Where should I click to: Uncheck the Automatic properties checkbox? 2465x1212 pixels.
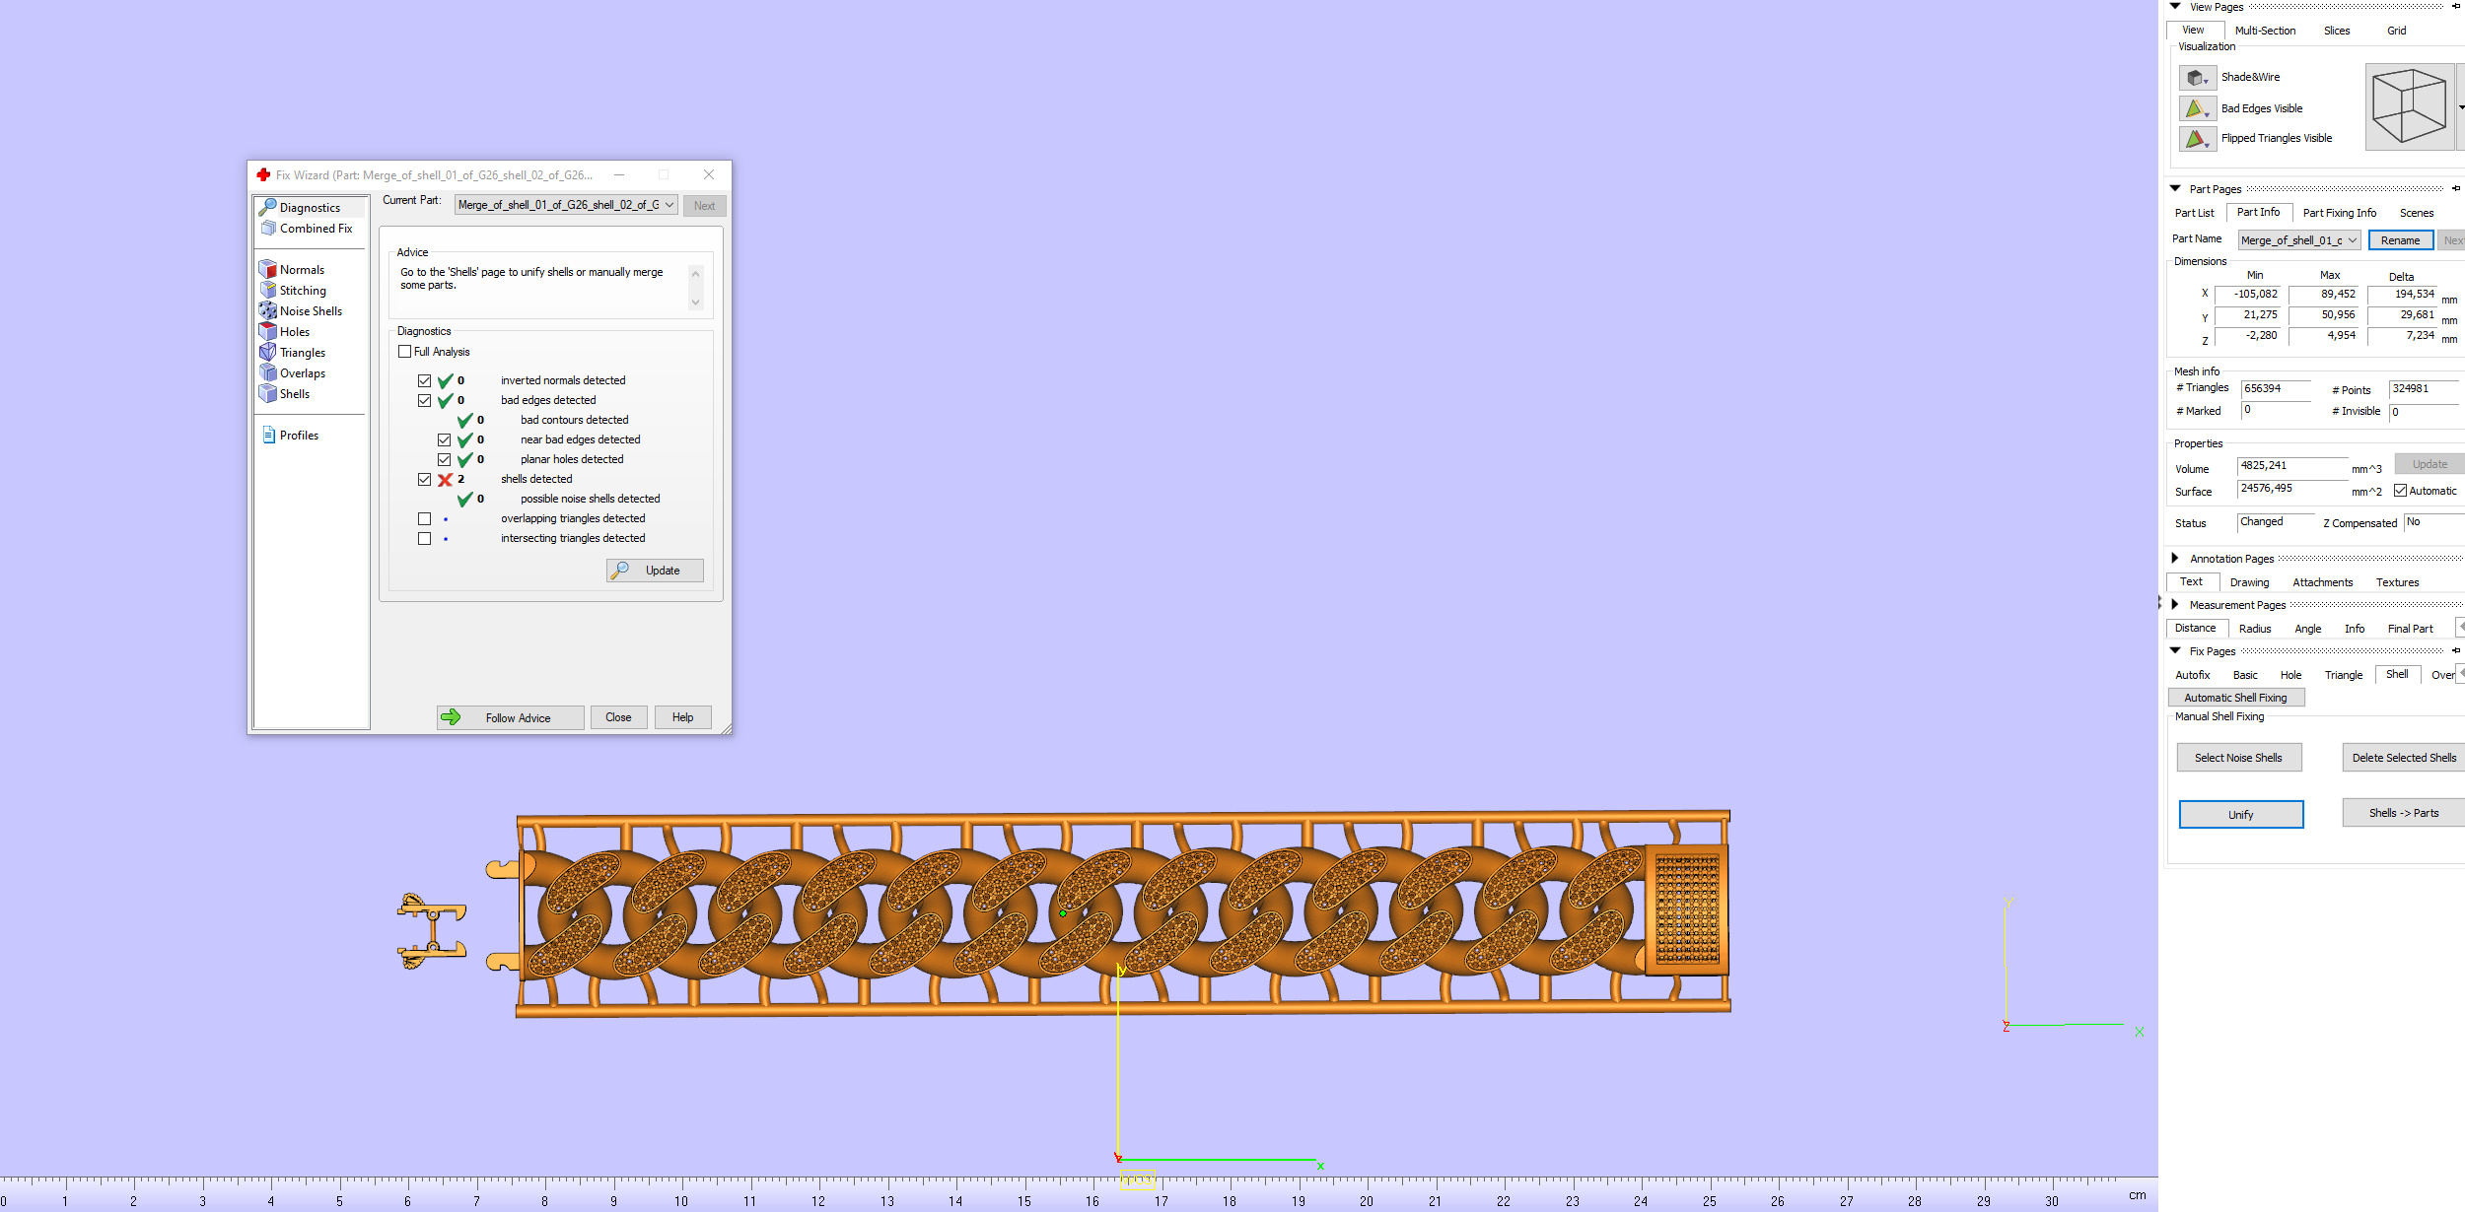pyautogui.click(x=2400, y=491)
